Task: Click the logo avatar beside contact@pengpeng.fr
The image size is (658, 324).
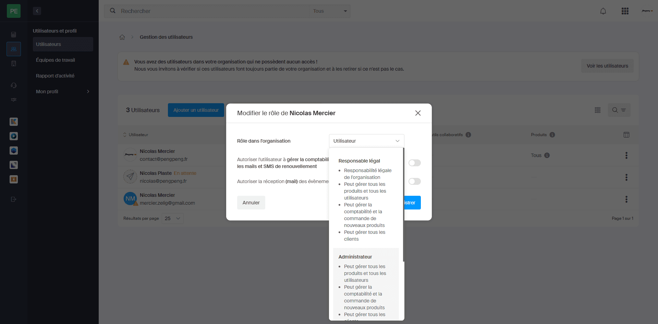Action: click(x=130, y=155)
